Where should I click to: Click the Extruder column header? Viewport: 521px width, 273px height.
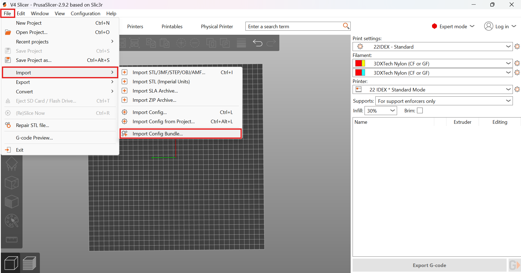(x=462, y=122)
